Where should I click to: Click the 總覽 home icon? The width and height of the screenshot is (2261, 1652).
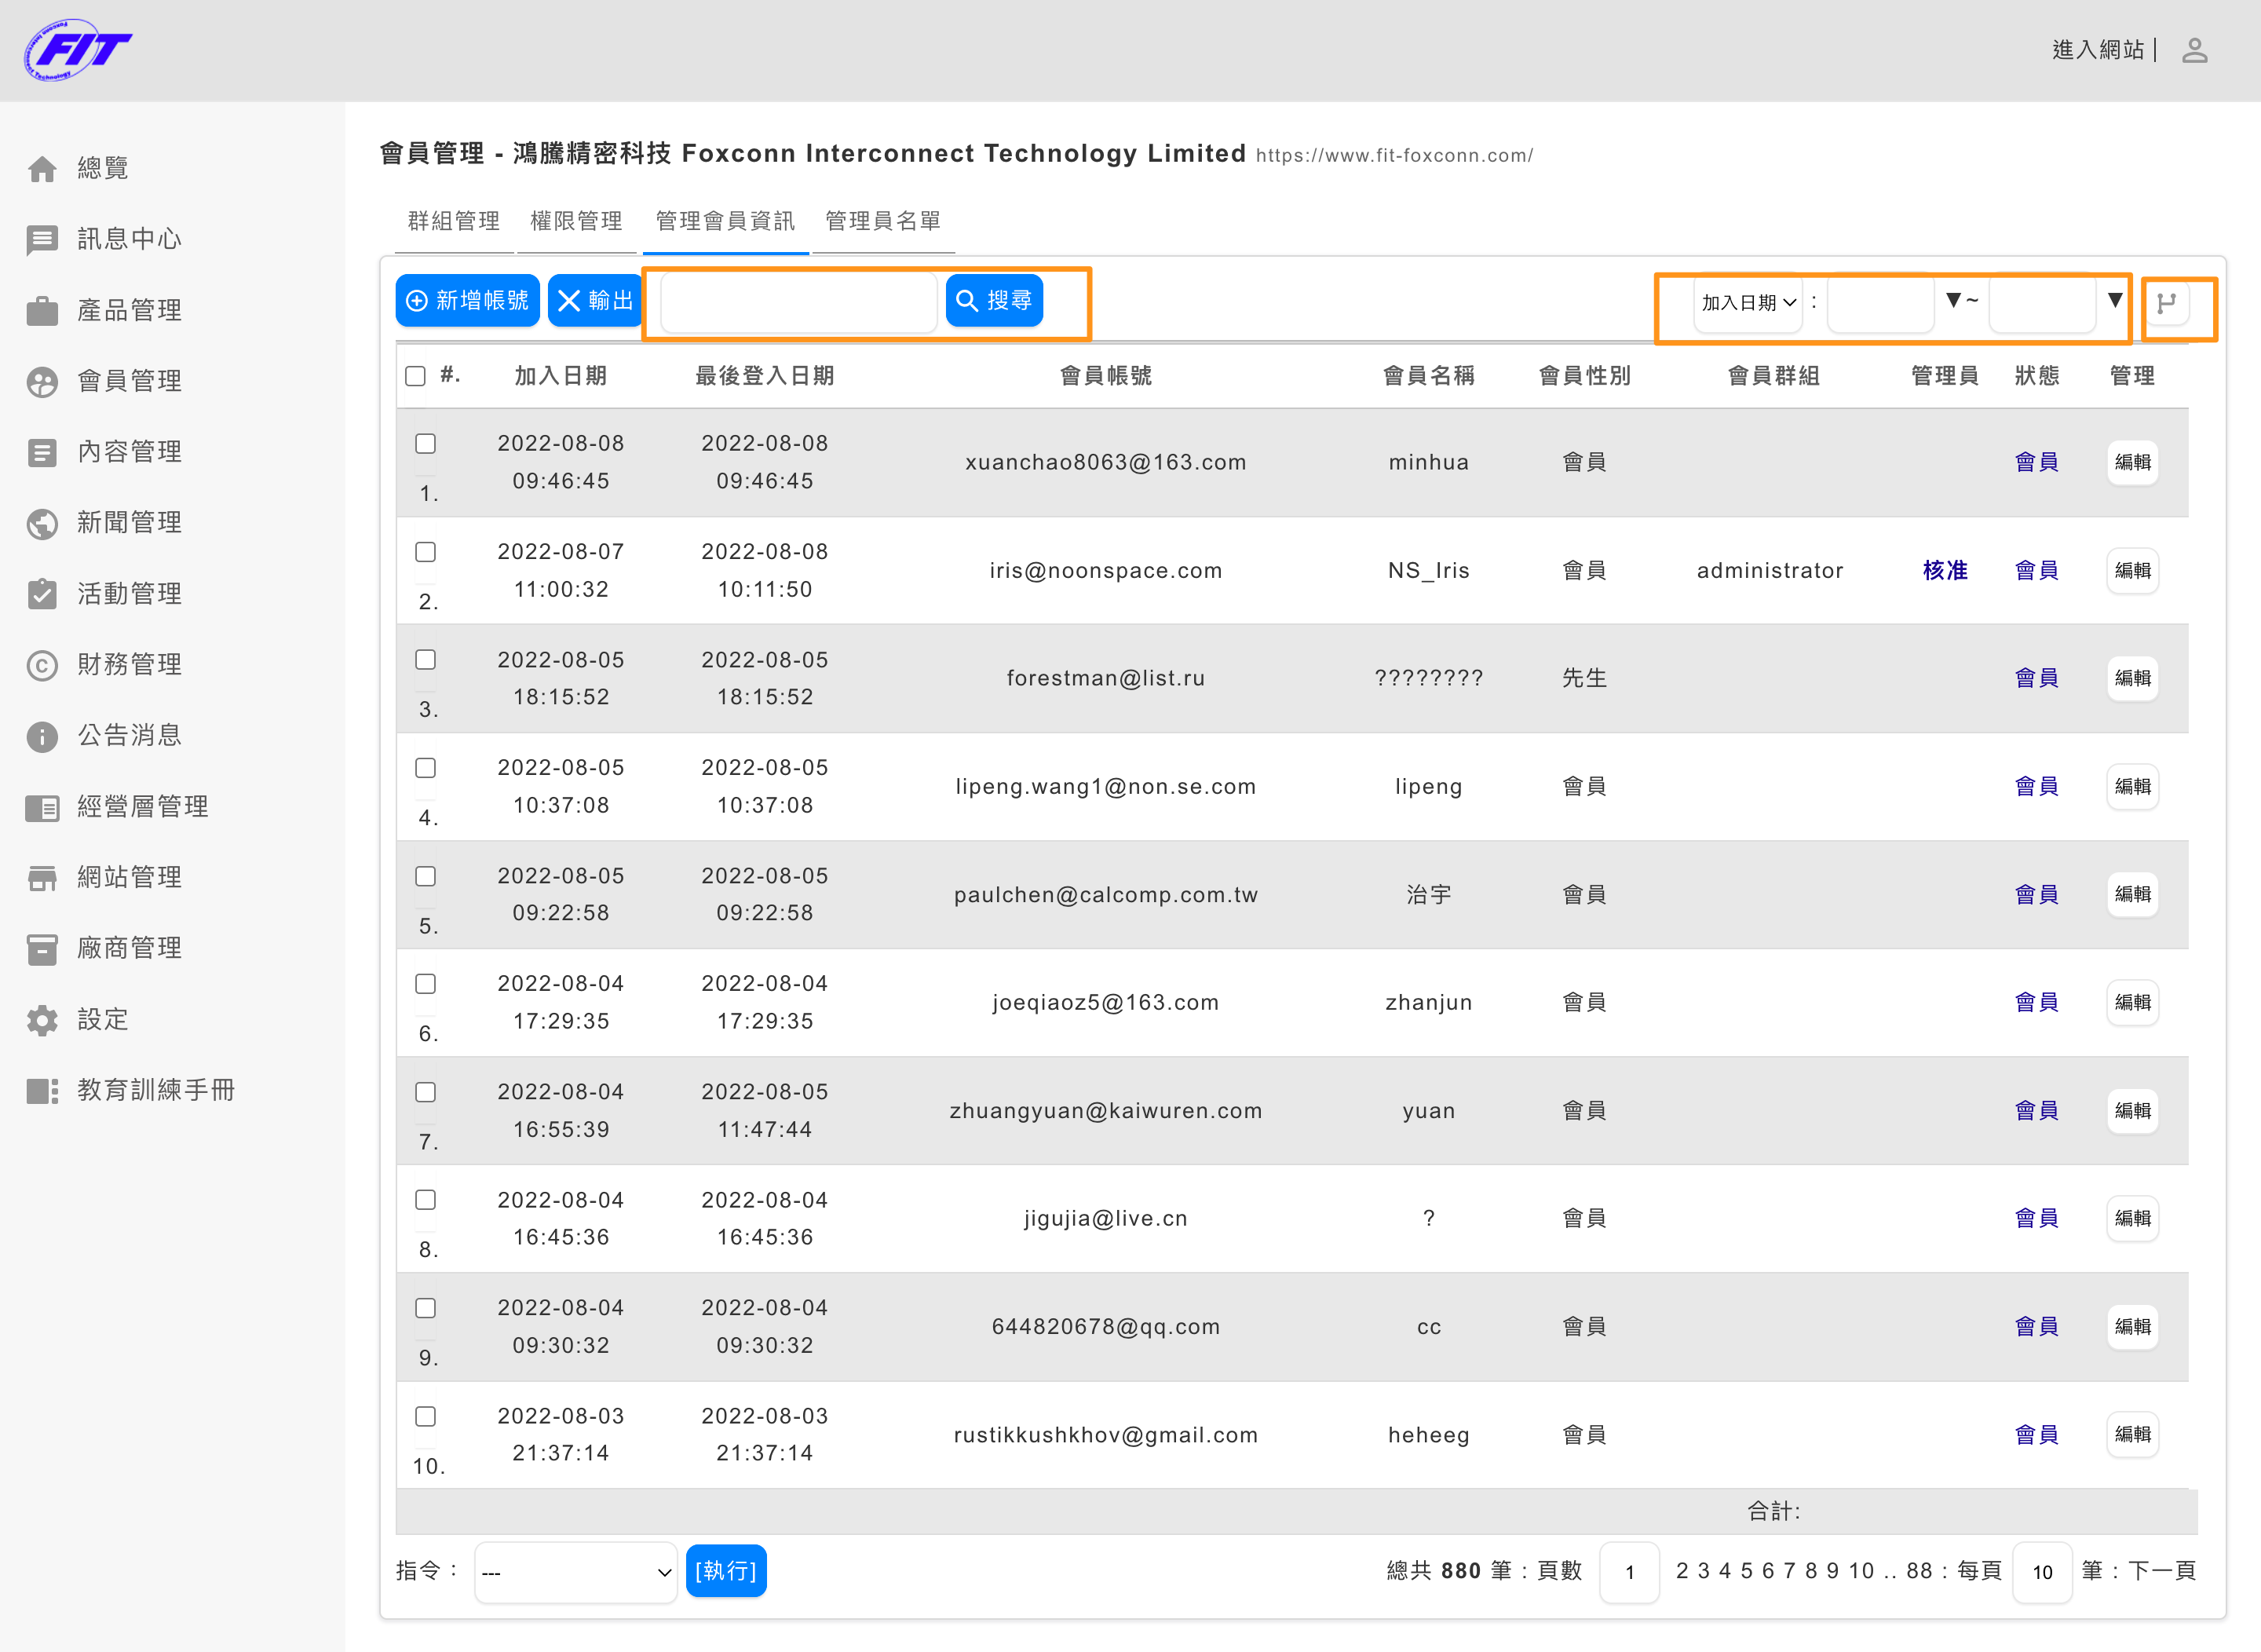click(x=42, y=169)
